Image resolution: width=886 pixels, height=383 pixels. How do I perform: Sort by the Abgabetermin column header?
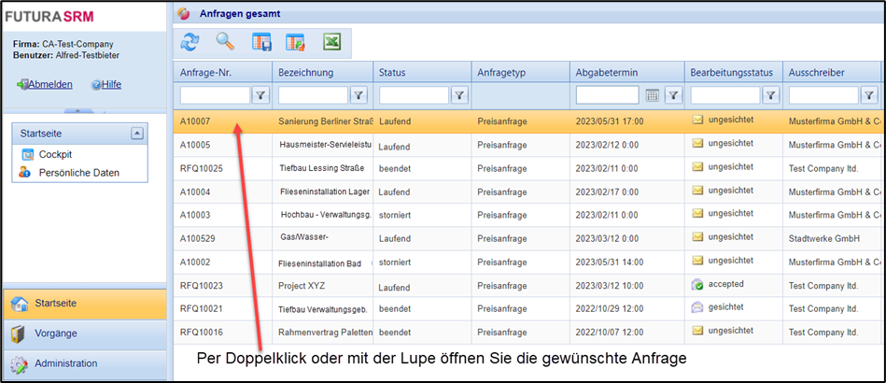point(607,73)
